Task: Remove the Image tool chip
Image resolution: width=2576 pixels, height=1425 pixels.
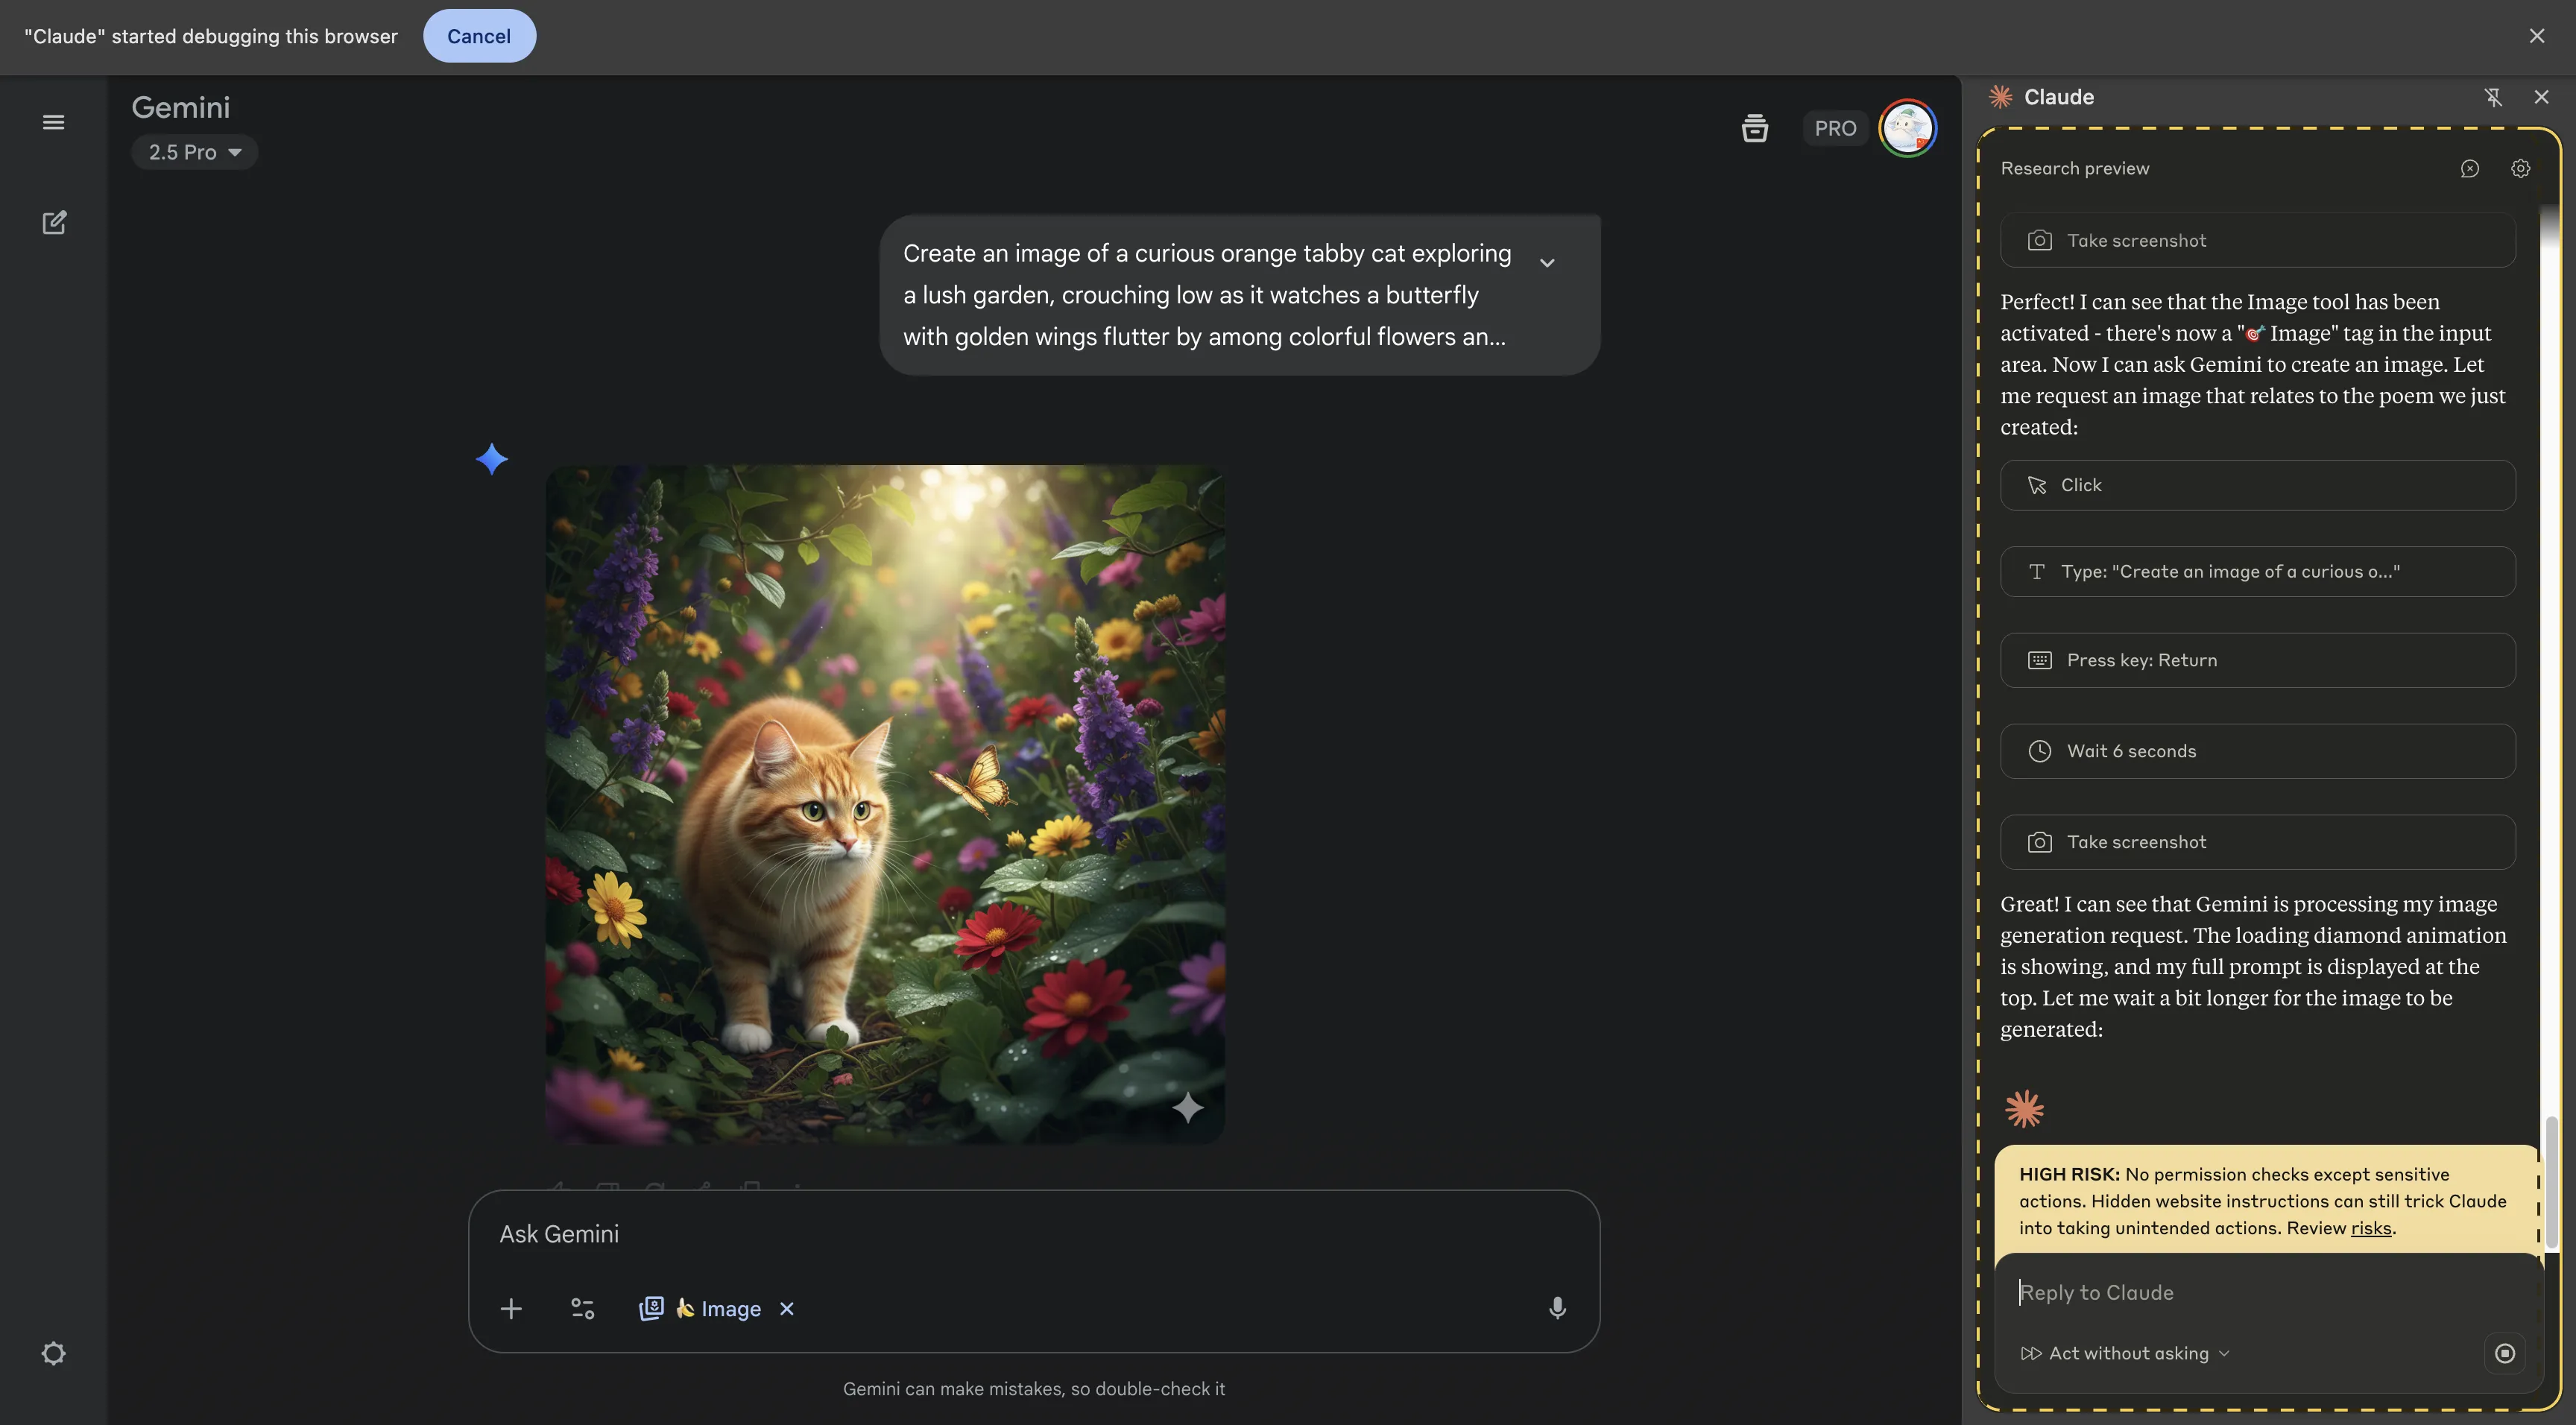Action: [x=787, y=1308]
